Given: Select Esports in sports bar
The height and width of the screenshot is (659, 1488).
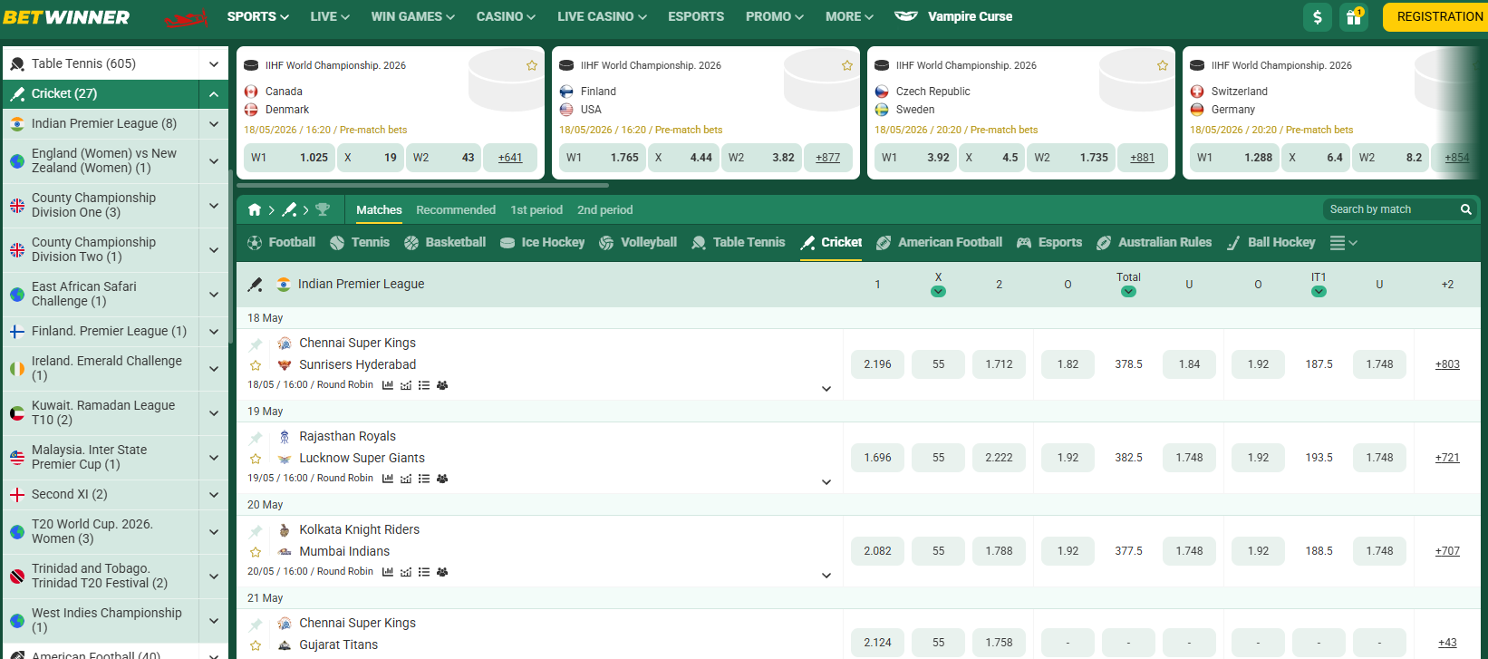Looking at the screenshot, I should [x=1049, y=242].
